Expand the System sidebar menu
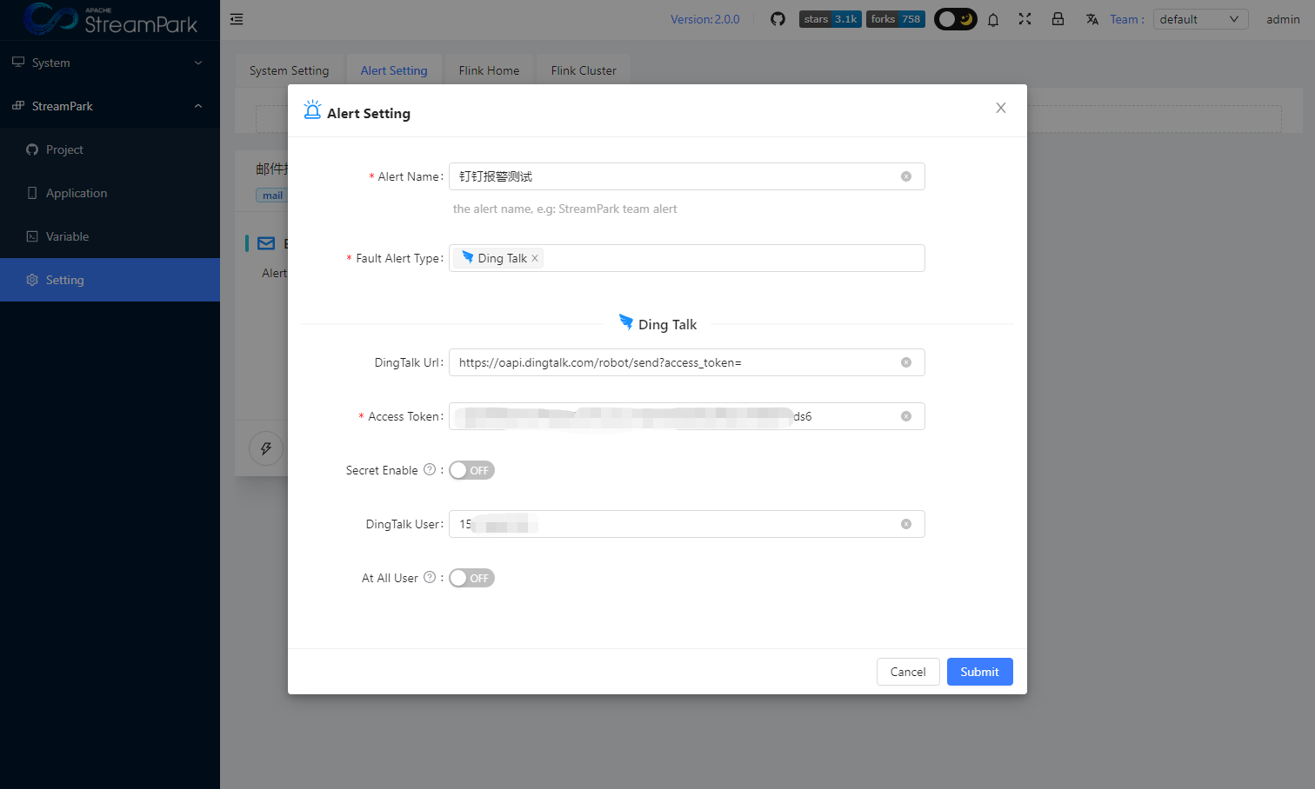Image resolution: width=1315 pixels, height=789 pixels. point(110,63)
